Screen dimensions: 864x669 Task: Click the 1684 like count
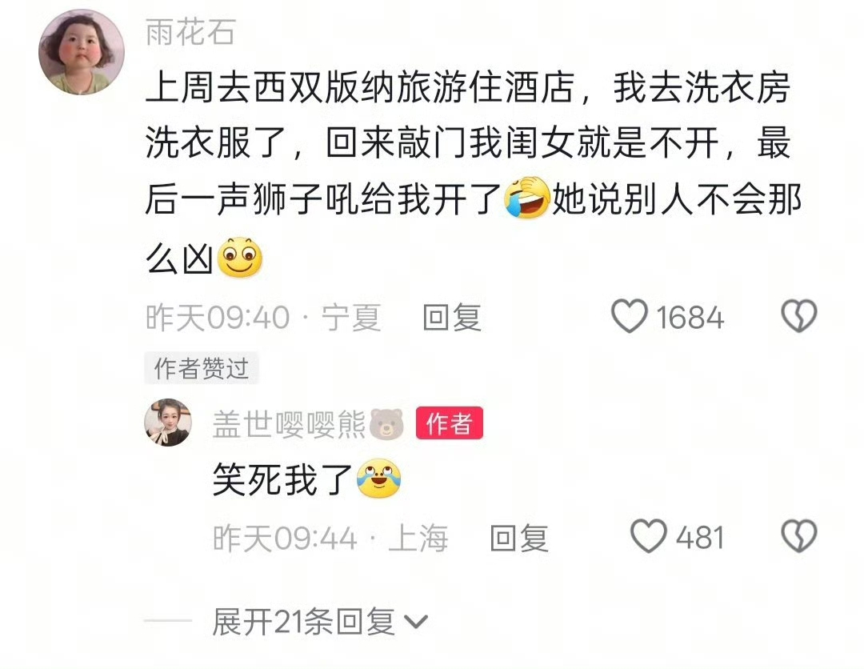click(690, 318)
